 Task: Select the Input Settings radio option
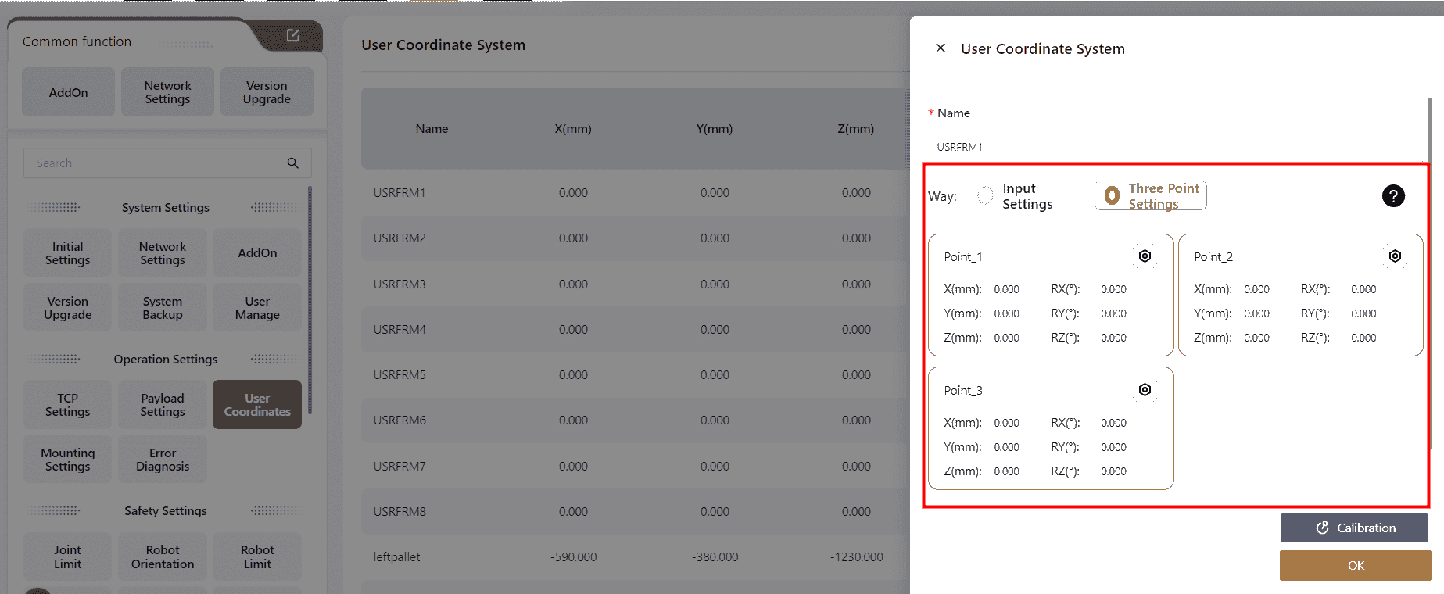point(986,195)
